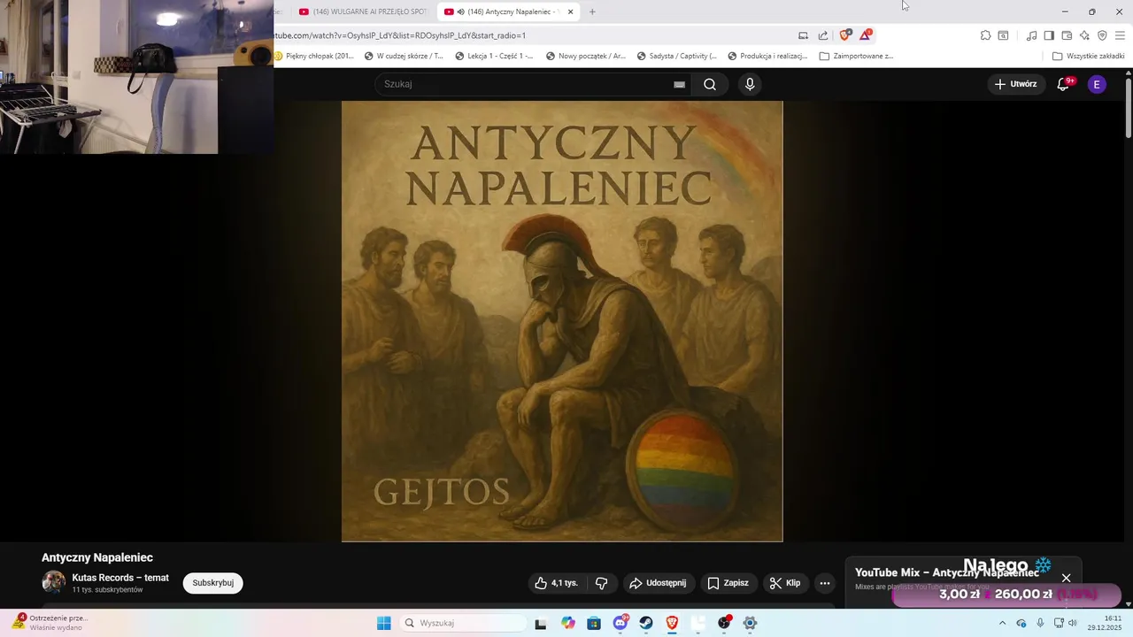Image resolution: width=1133 pixels, height=637 pixels.
Task: Open Produkcja i realizacj... bookmark
Action: 767,56
